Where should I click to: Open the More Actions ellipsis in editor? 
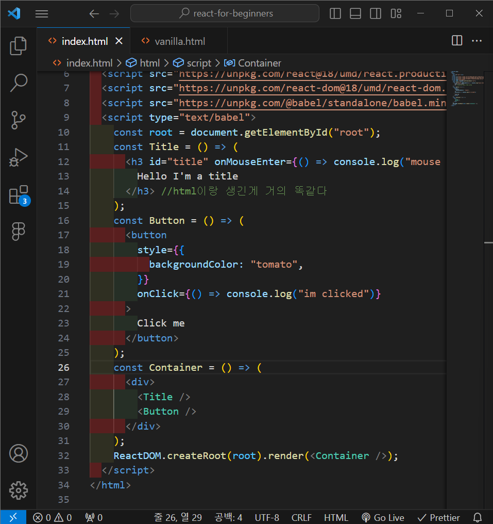tap(477, 41)
